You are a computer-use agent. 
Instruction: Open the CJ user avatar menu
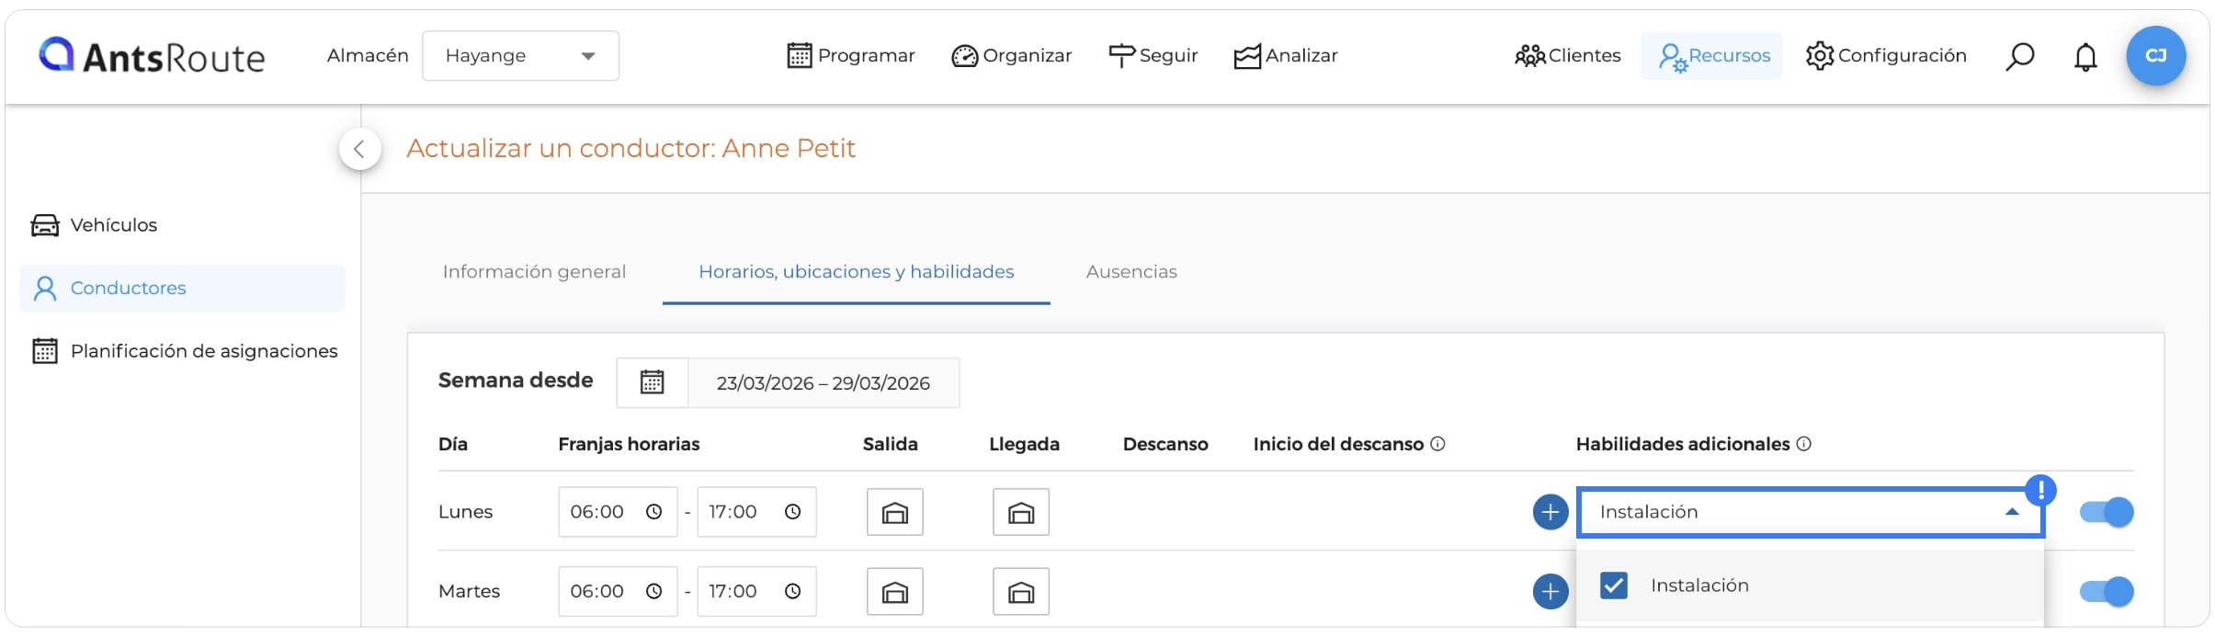click(2156, 56)
